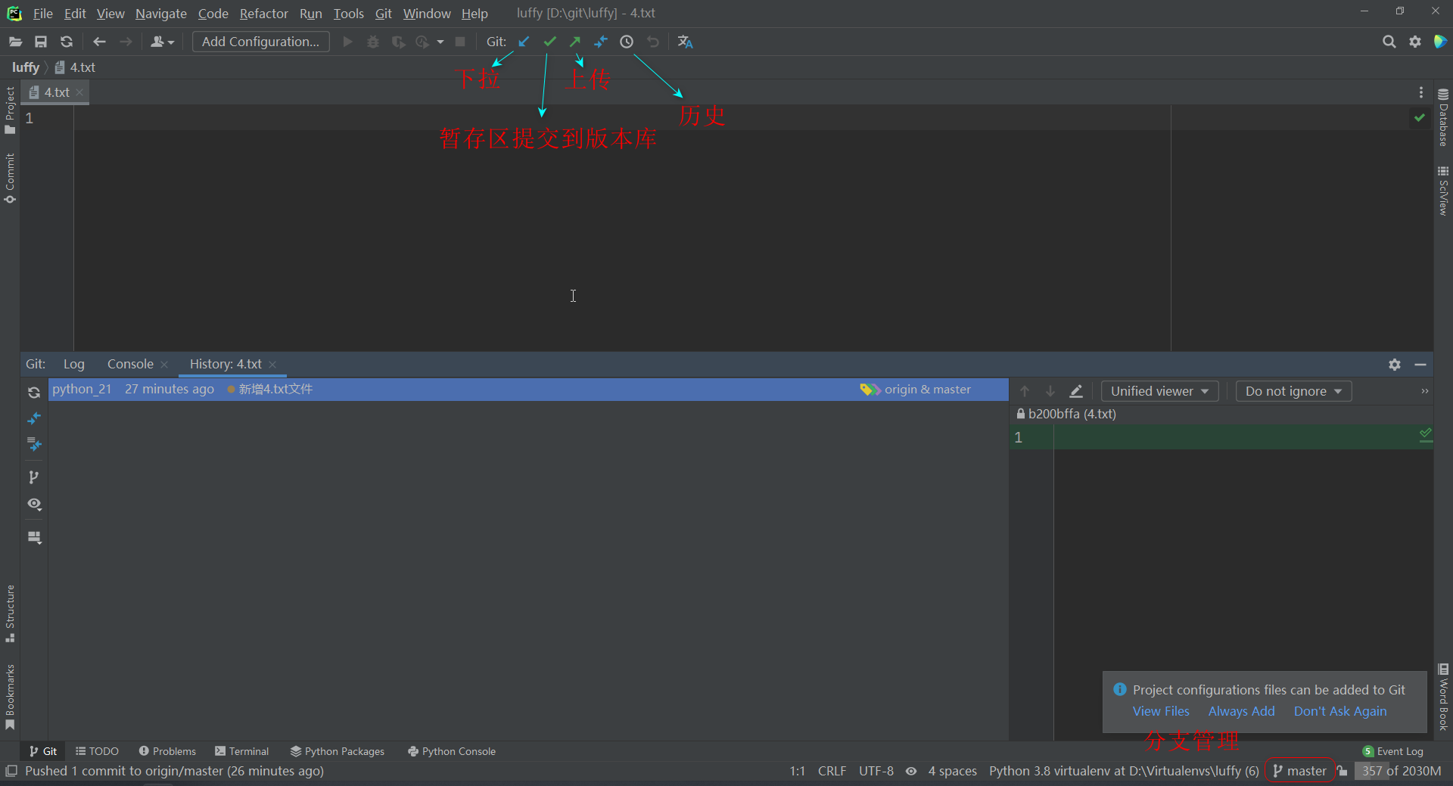1453x786 pixels.
Task: Open the Refactor menu
Action: 263,14
